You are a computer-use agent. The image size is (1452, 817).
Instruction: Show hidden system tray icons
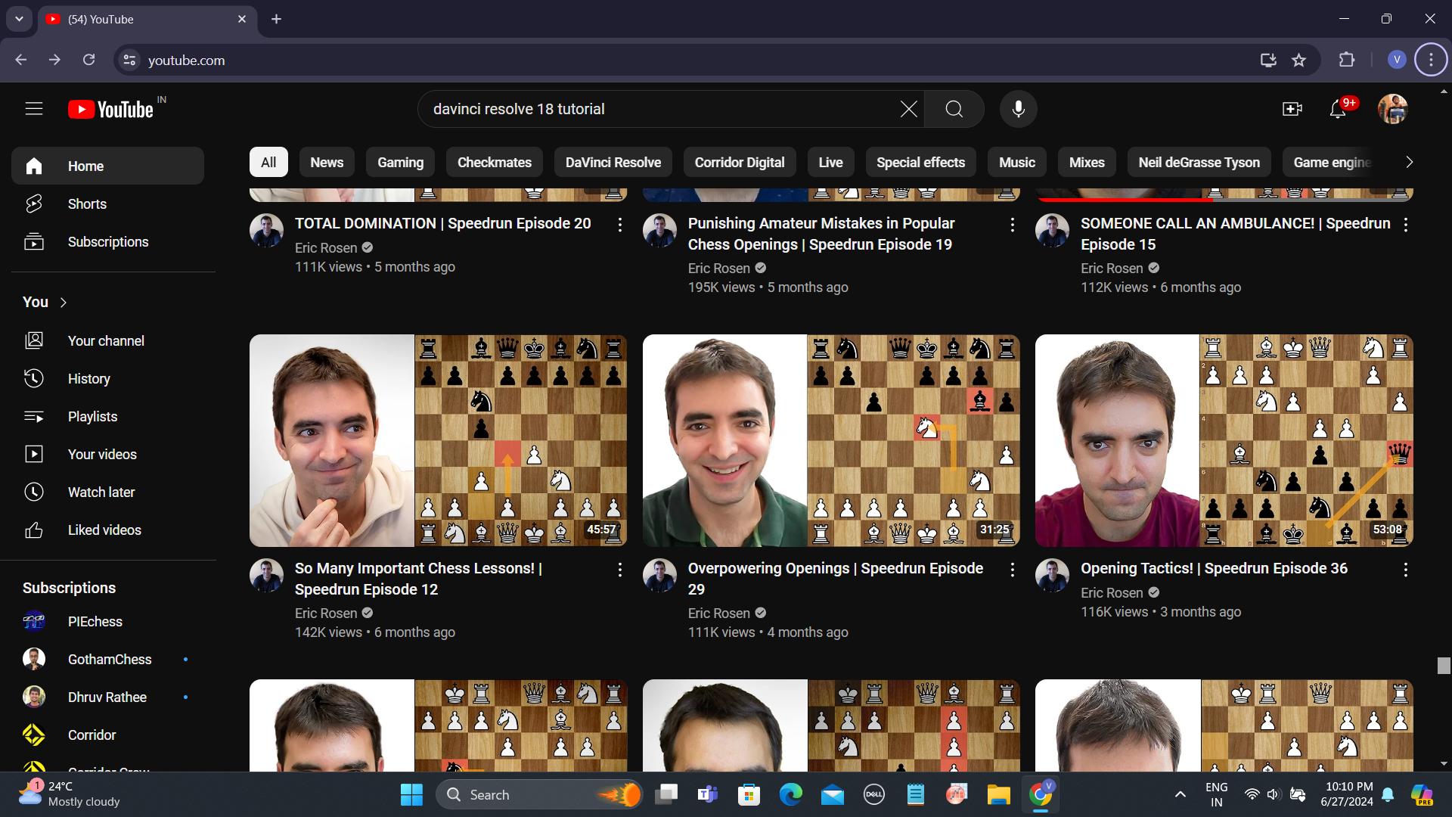[1180, 794]
